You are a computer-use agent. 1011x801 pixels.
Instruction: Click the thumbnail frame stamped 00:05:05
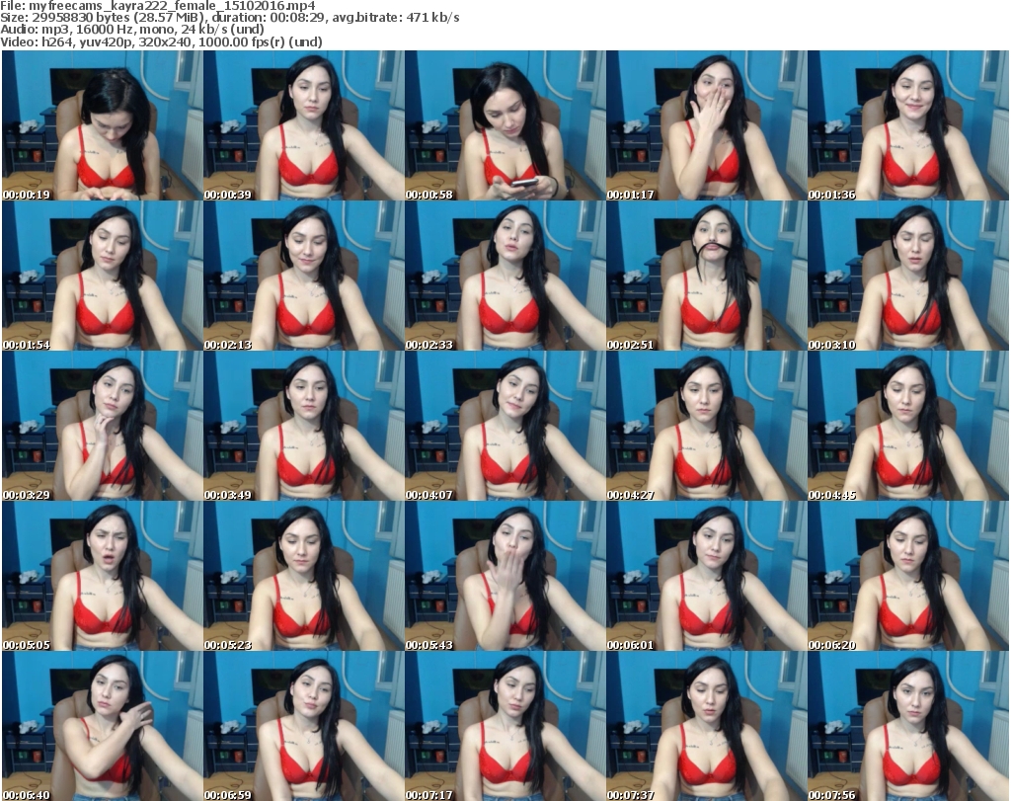coord(103,577)
